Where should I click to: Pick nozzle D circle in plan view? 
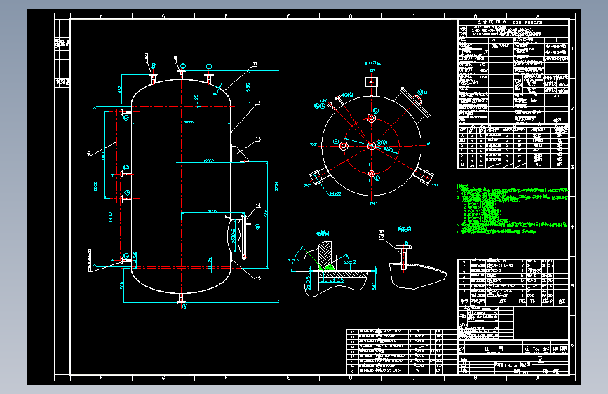(x=372, y=118)
